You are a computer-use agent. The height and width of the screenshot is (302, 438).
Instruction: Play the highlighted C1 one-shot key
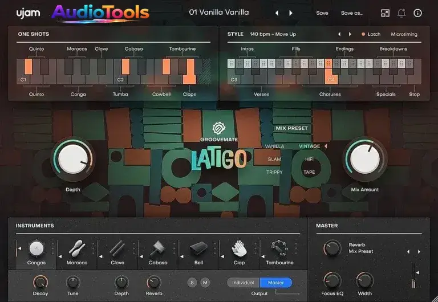[28, 66]
